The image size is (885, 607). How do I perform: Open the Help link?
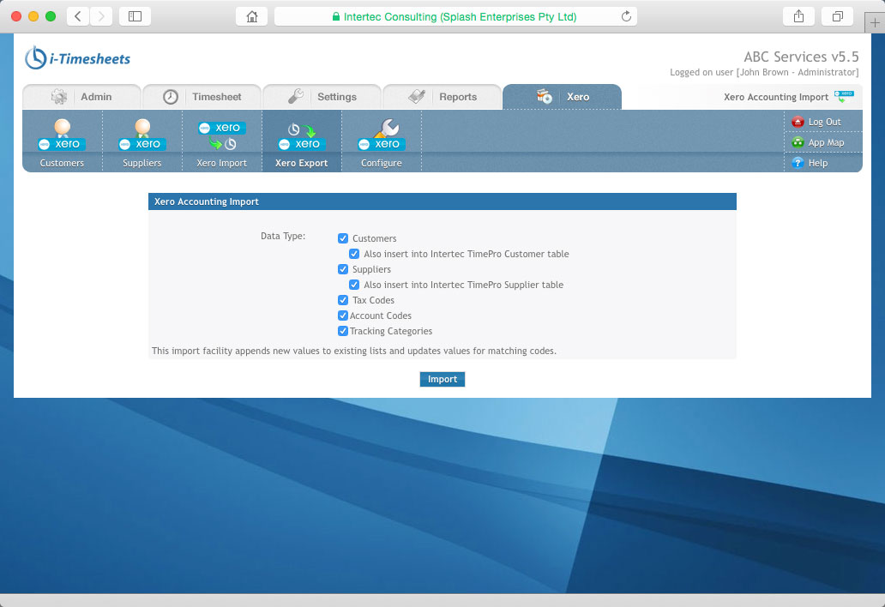810,163
